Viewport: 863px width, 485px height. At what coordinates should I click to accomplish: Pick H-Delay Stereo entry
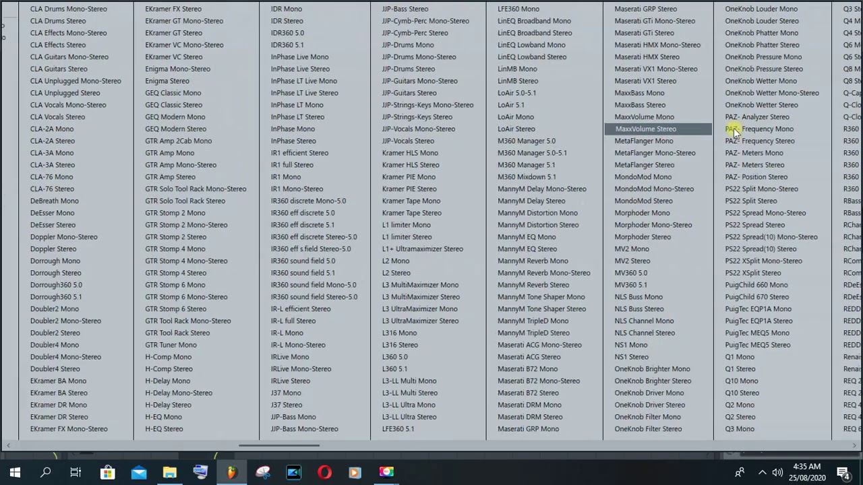coord(168,405)
